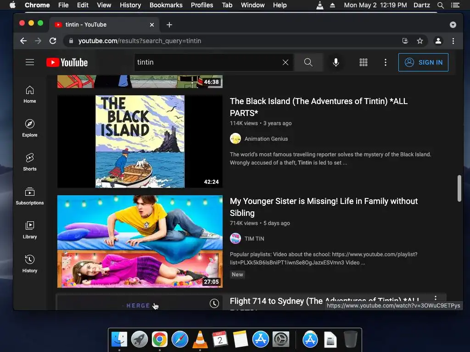Open the File menu
Screen dimensions: 470x352
pyautogui.click(x=63, y=5)
